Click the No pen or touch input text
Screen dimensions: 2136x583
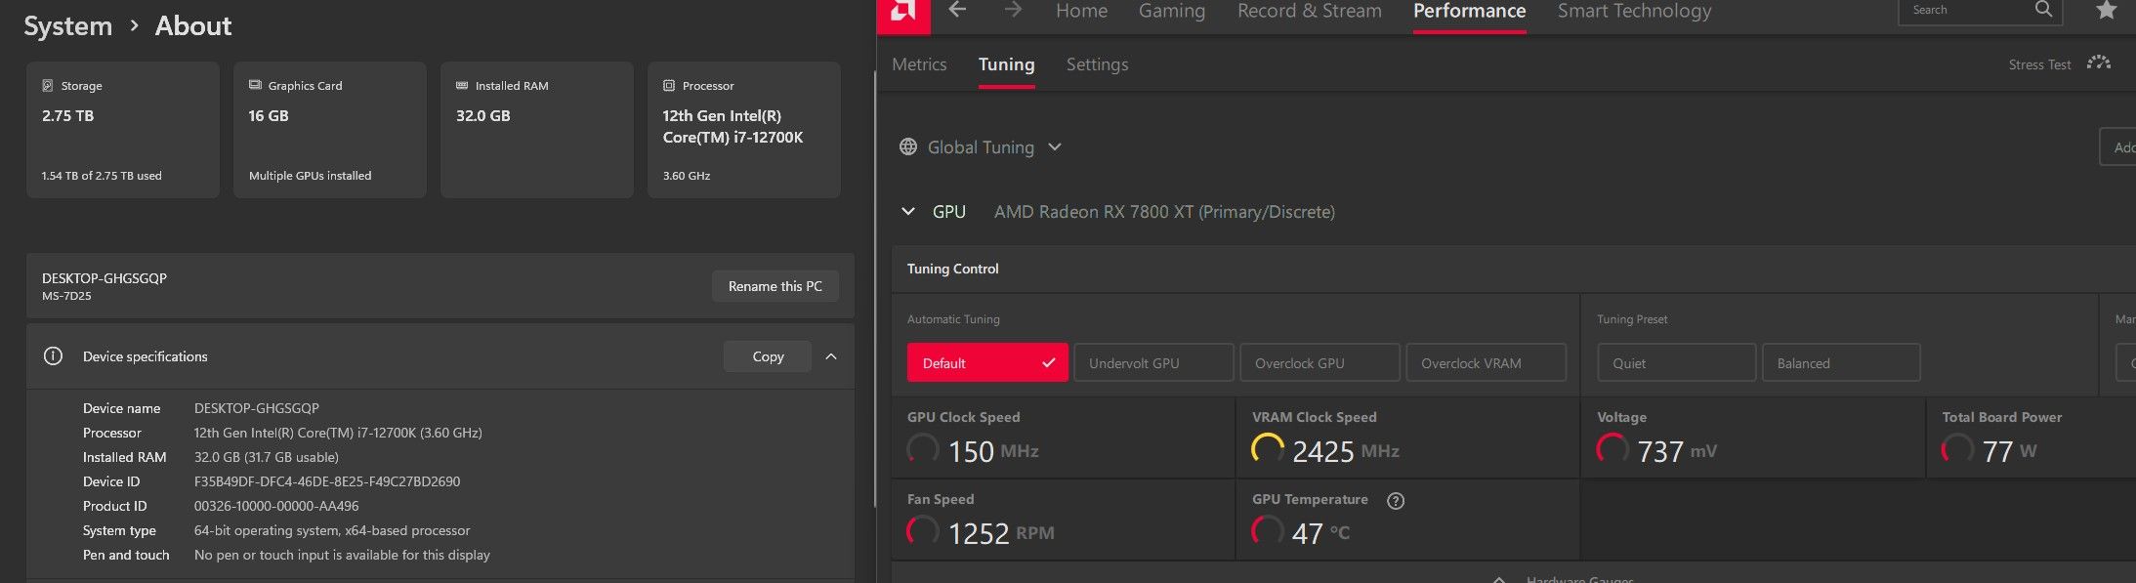coord(342,555)
